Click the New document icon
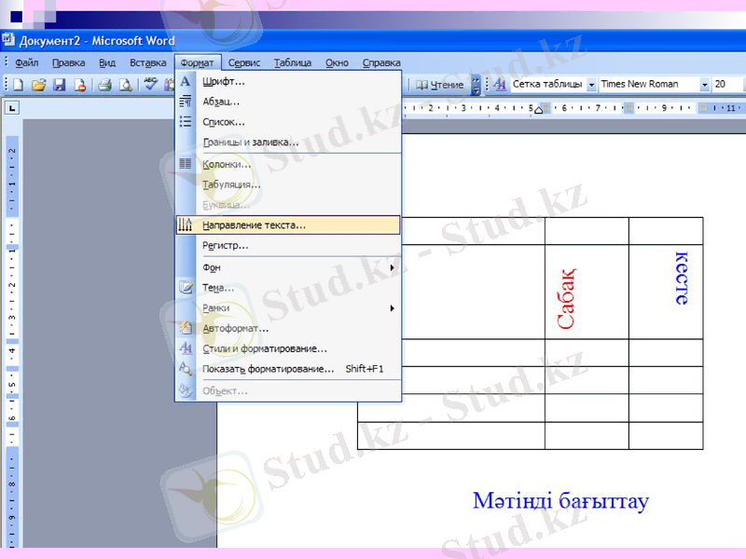746x559 pixels. tap(17, 85)
